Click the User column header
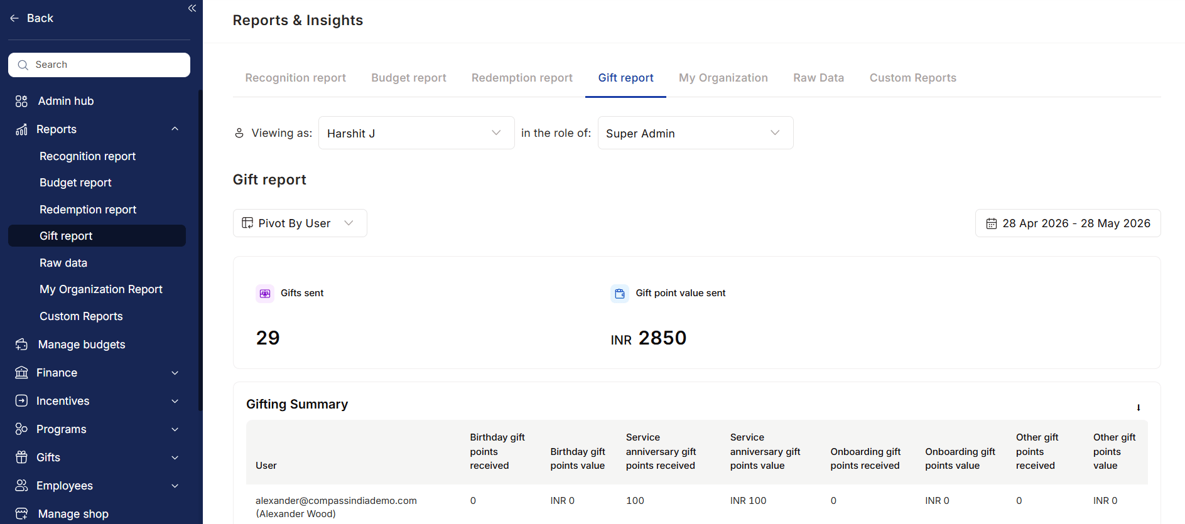This screenshot has height=524, width=1185. [x=266, y=466]
